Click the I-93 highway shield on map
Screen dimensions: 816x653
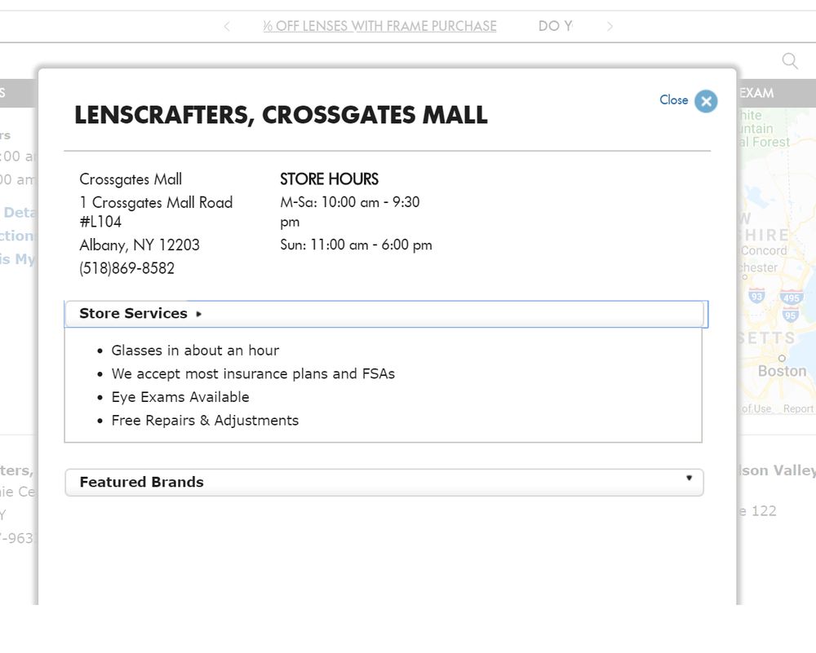coord(756,295)
